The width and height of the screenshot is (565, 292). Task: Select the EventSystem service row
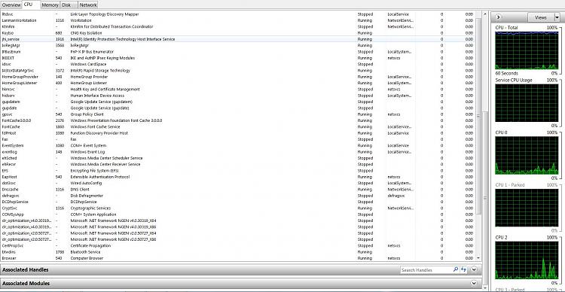[x=238, y=145]
